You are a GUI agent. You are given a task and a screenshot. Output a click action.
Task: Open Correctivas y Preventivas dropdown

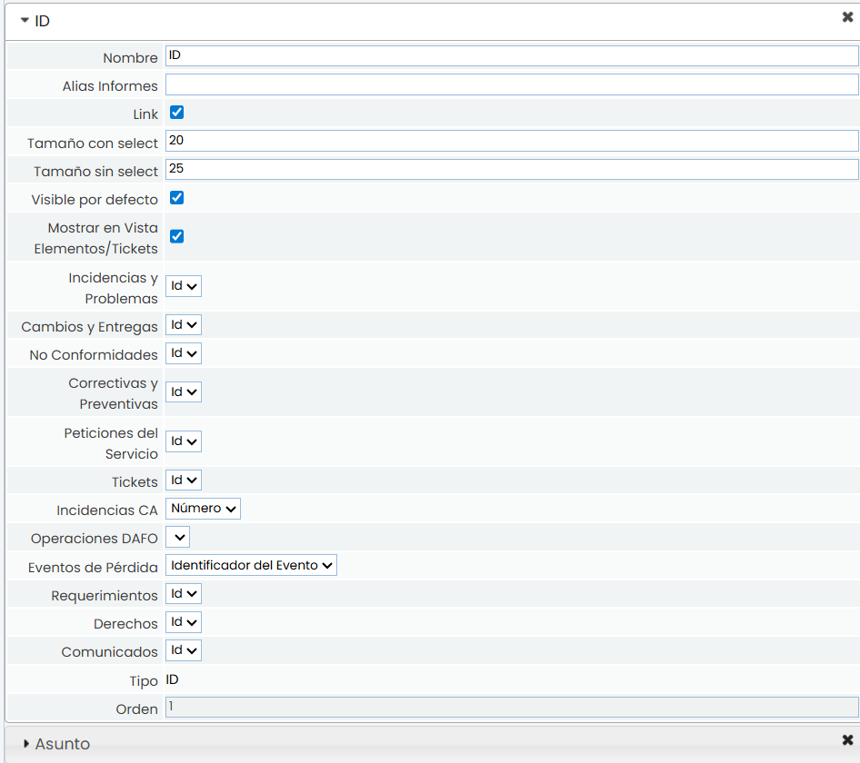tap(184, 392)
